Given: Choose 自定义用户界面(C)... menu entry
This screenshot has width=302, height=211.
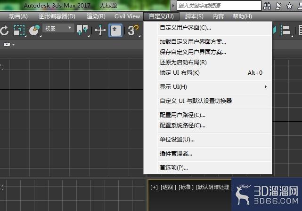Looking at the screenshot, I should [208, 28].
